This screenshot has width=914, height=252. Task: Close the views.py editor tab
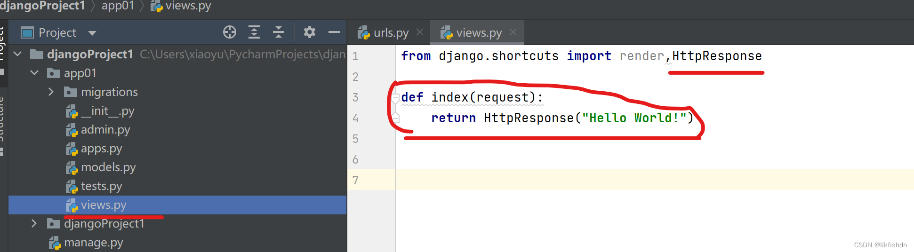(513, 32)
